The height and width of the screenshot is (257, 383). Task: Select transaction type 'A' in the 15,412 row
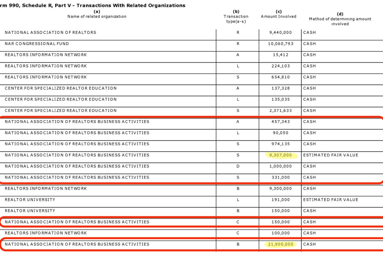[x=238, y=55]
